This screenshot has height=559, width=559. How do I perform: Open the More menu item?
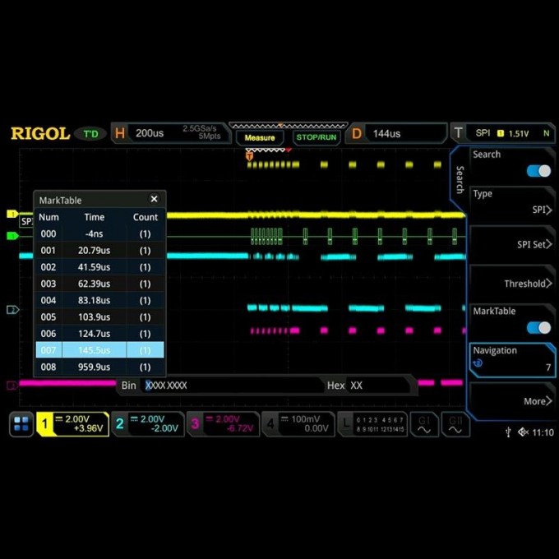pos(512,401)
